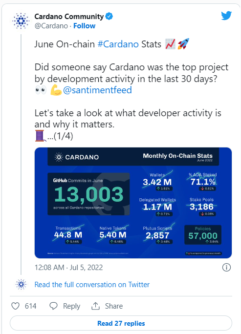Viewport: 241px width, 334px height.
Task: Click the Reply label
Action: point(71,306)
